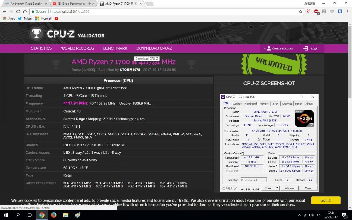Screen dimensions: 352x220
Task: Expand the Tools dropdown arrow
Action: pos(277,188)
